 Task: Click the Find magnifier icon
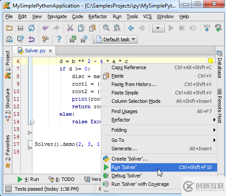pyautogui.click(x=106, y=28)
